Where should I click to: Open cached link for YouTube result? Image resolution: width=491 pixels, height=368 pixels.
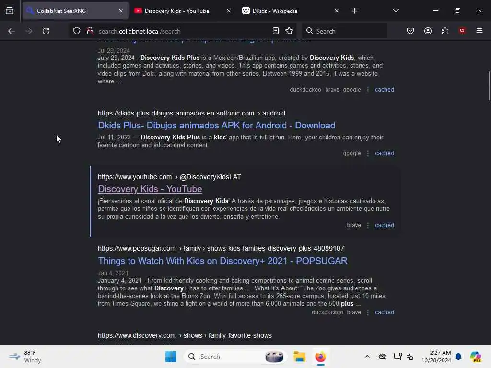[x=385, y=225]
